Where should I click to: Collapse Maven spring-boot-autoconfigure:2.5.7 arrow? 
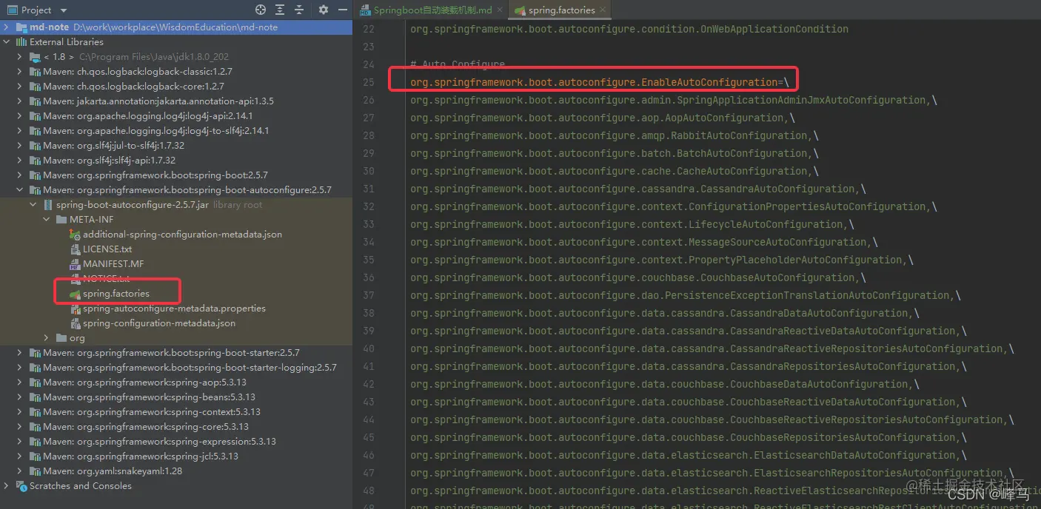[x=20, y=190]
